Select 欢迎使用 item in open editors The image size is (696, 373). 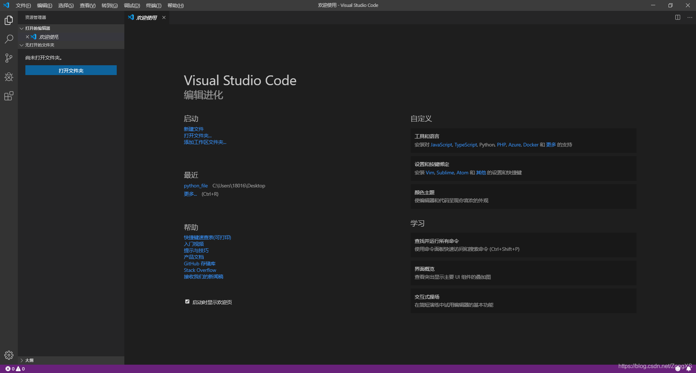(71, 37)
